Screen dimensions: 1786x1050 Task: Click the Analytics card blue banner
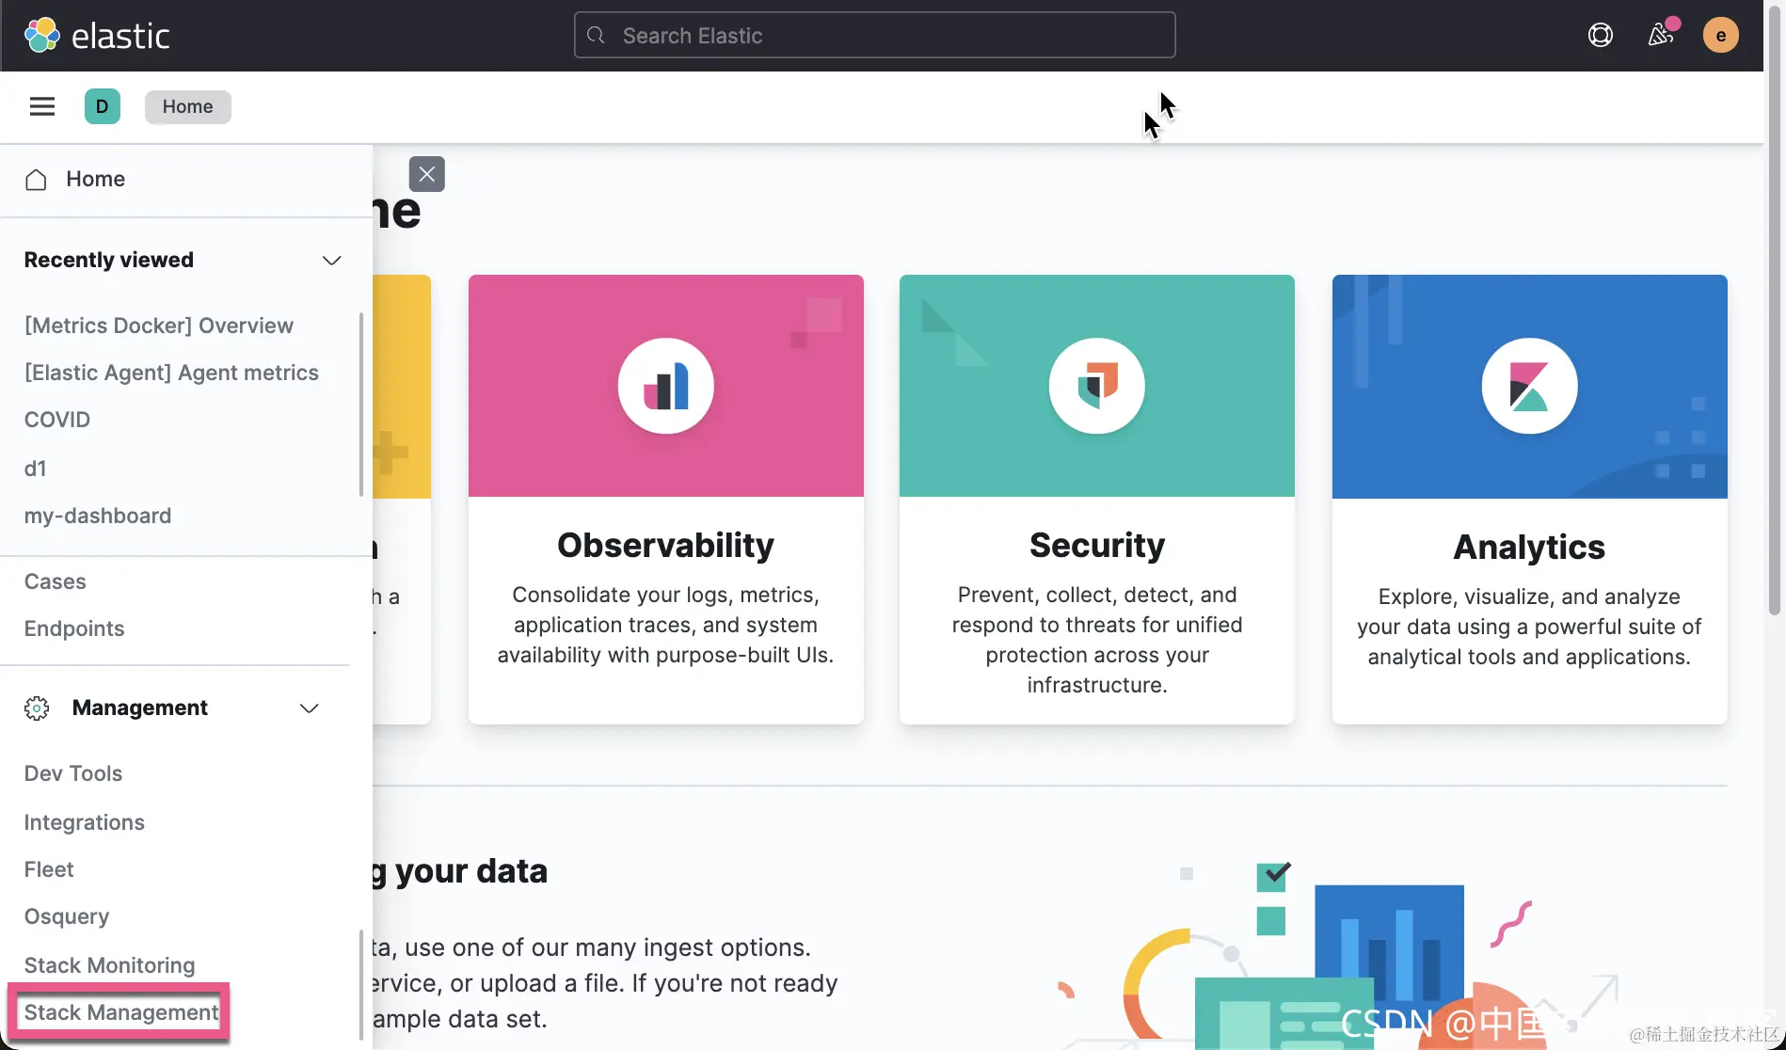pos(1530,386)
